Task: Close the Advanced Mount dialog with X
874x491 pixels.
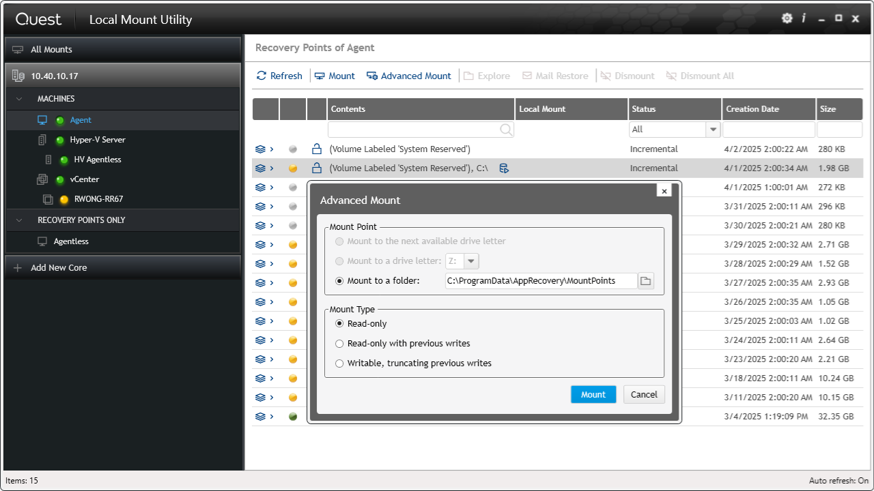Action: coord(664,192)
